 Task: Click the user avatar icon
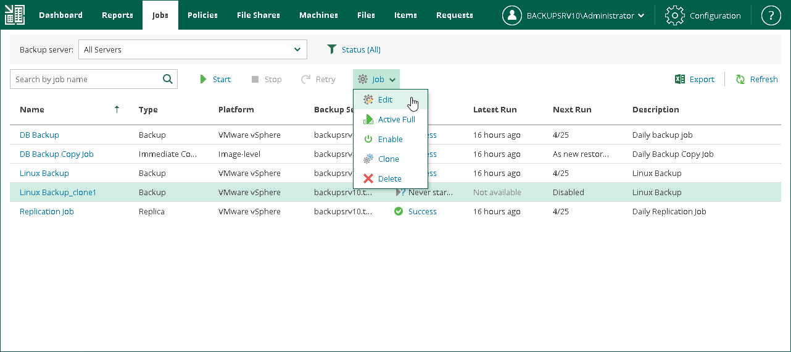pyautogui.click(x=512, y=15)
